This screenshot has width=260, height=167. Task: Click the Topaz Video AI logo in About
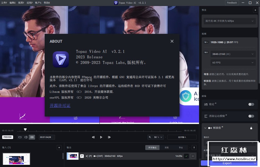click(61, 59)
